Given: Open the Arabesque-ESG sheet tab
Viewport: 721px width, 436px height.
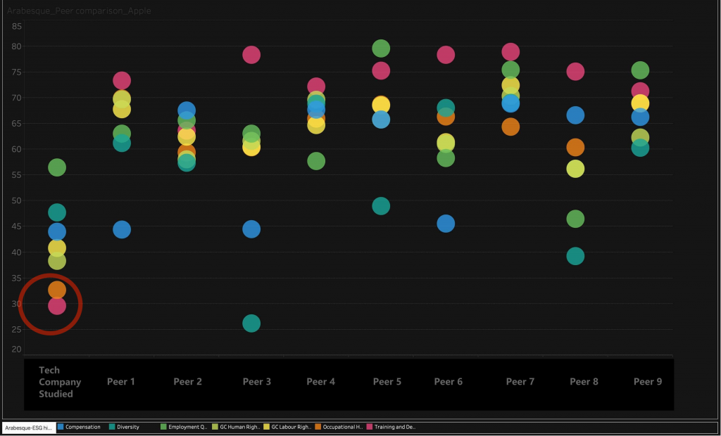Looking at the screenshot, I should point(27,427).
